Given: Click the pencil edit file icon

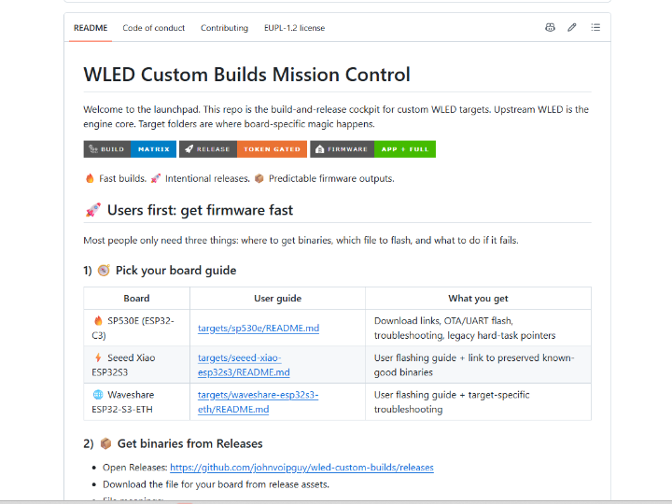Looking at the screenshot, I should 572,27.
